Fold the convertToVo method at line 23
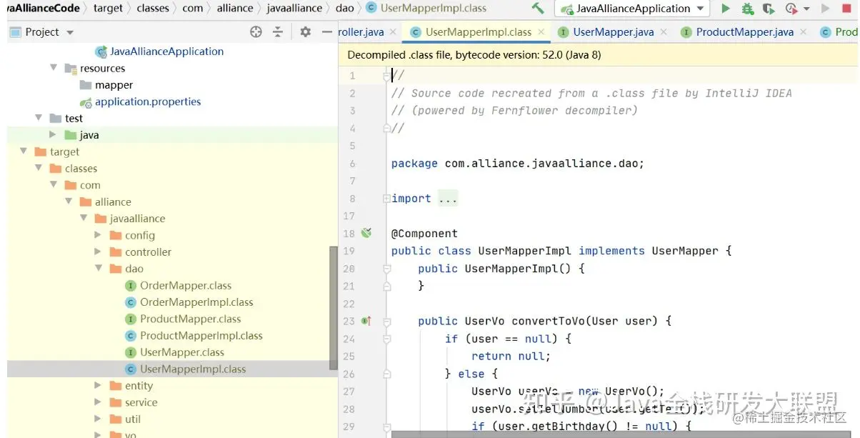The width and height of the screenshot is (860, 438). (386, 321)
